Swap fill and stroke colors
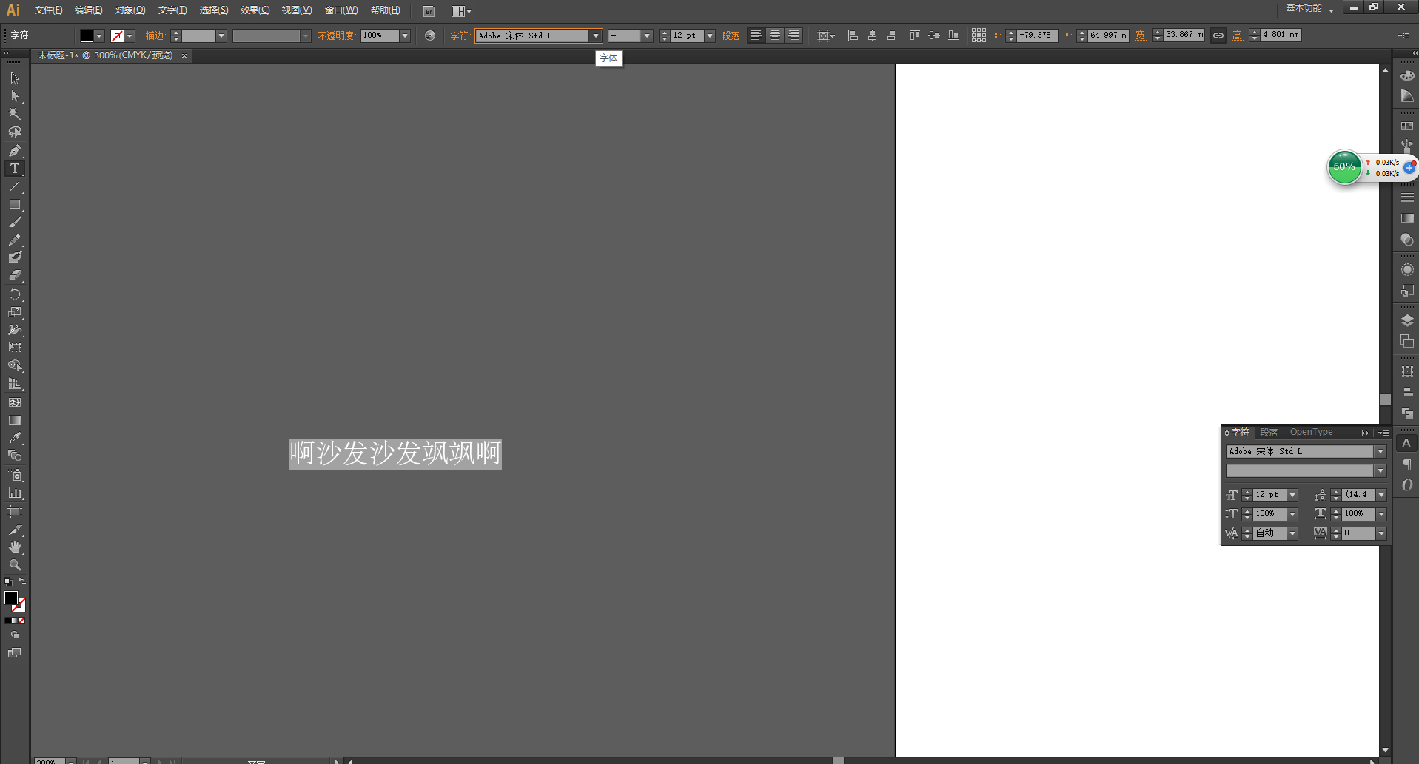The width and height of the screenshot is (1419, 764). click(22, 582)
